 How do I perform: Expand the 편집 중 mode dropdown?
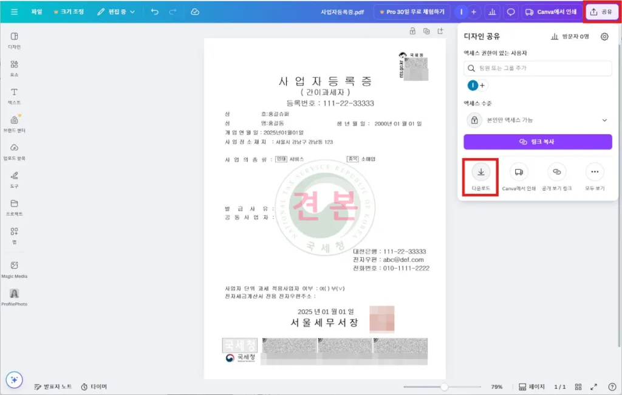coord(116,12)
